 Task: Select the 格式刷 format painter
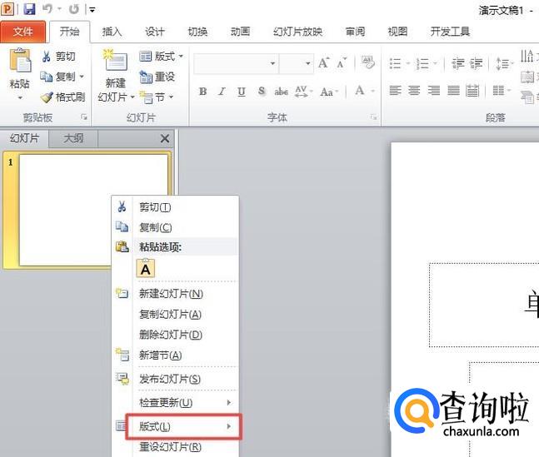coord(63,97)
